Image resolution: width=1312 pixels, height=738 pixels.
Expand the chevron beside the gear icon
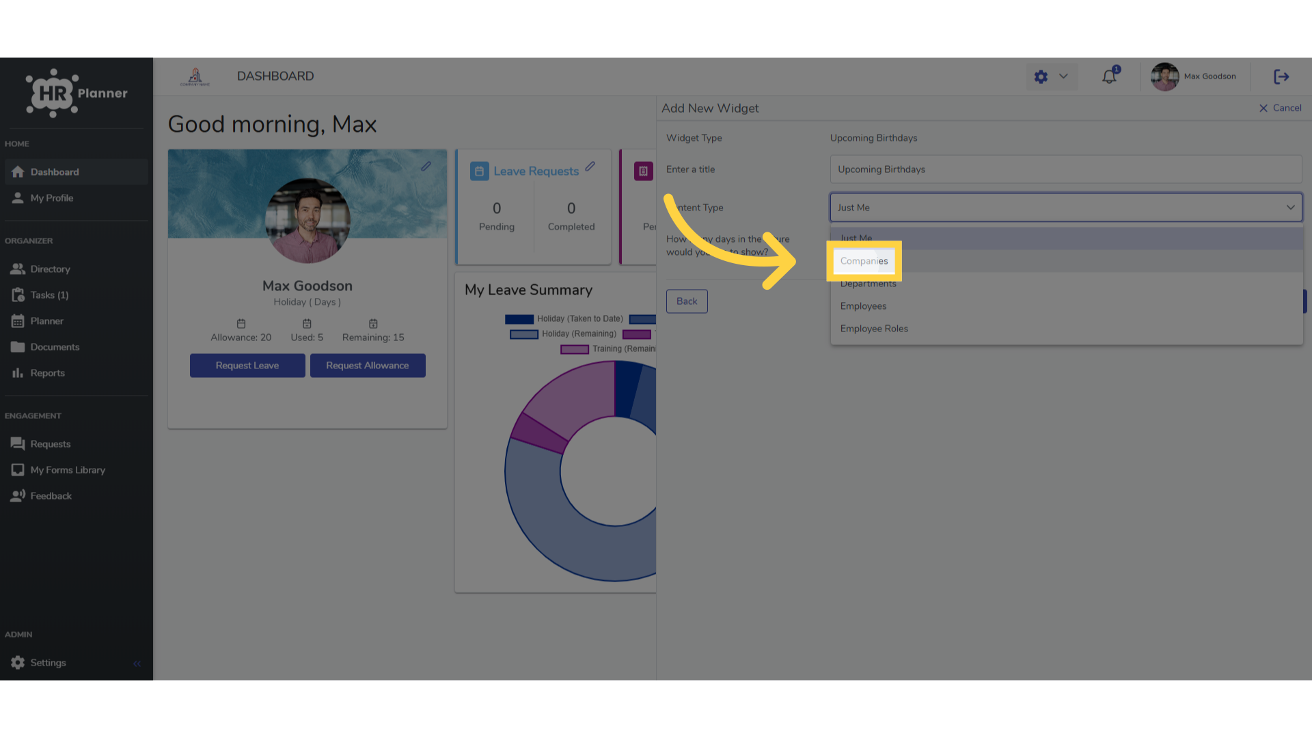pyautogui.click(x=1063, y=77)
